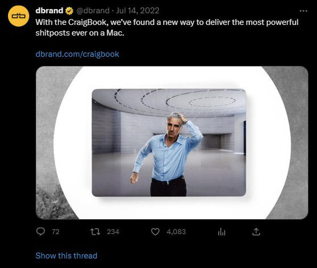Open the dbrand profile avatar
317x268 pixels.
click(x=19, y=16)
